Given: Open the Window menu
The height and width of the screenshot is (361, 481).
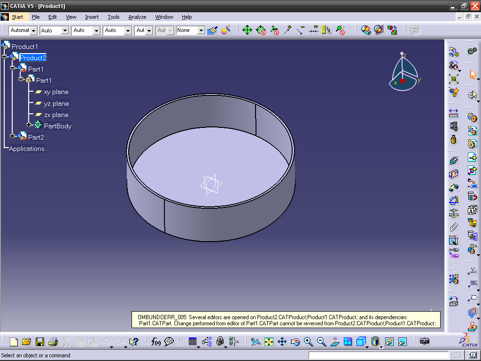Looking at the screenshot, I should point(164,17).
